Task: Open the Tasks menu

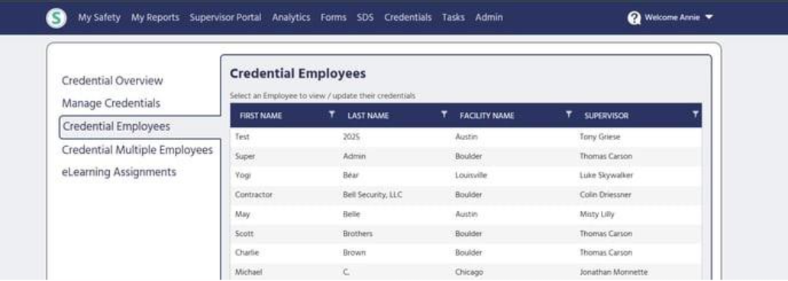Action: (x=454, y=18)
